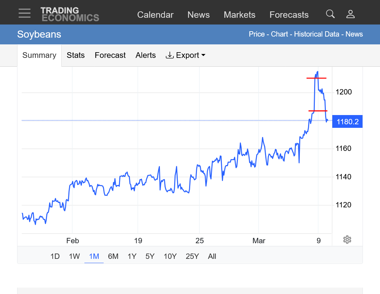Switch to the Stats tab
380x294 pixels.
point(76,55)
